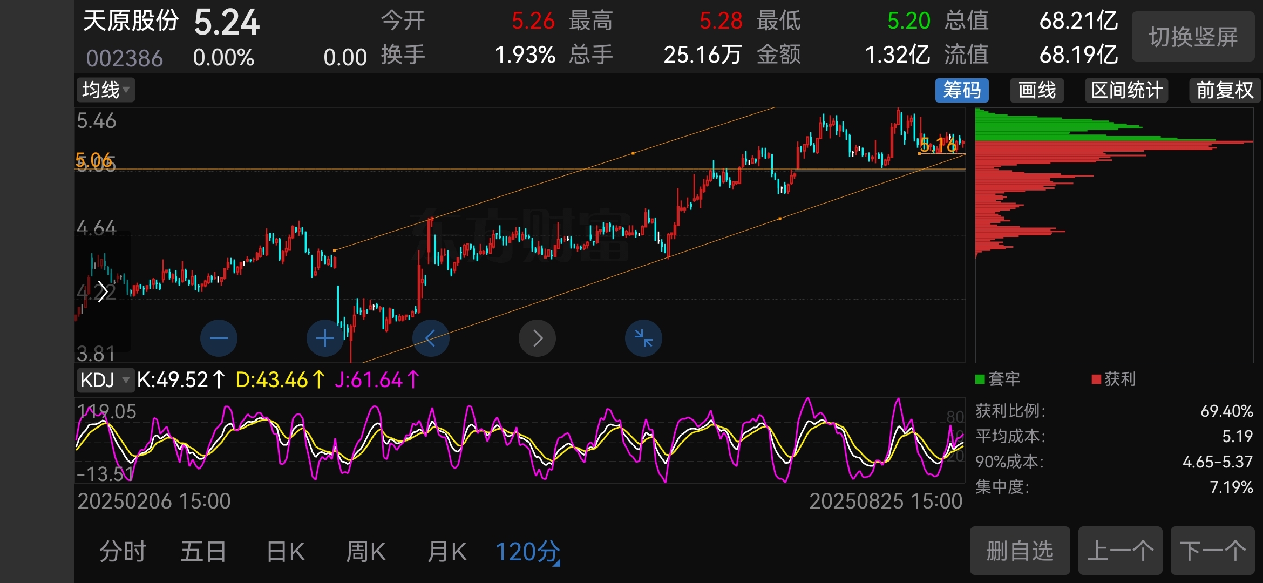Zoom in chart with plus icon
This screenshot has width=1263, height=583.
click(325, 338)
